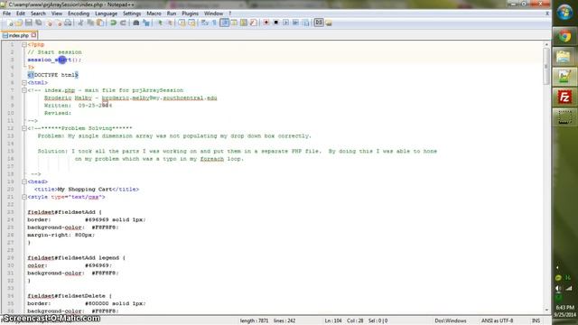Toggle synchronized vertical scrolling
578x325 pixels.
pyautogui.click(x=182, y=23)
